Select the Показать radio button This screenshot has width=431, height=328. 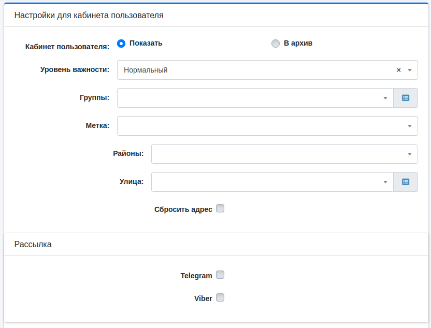(x=122, y=44)
